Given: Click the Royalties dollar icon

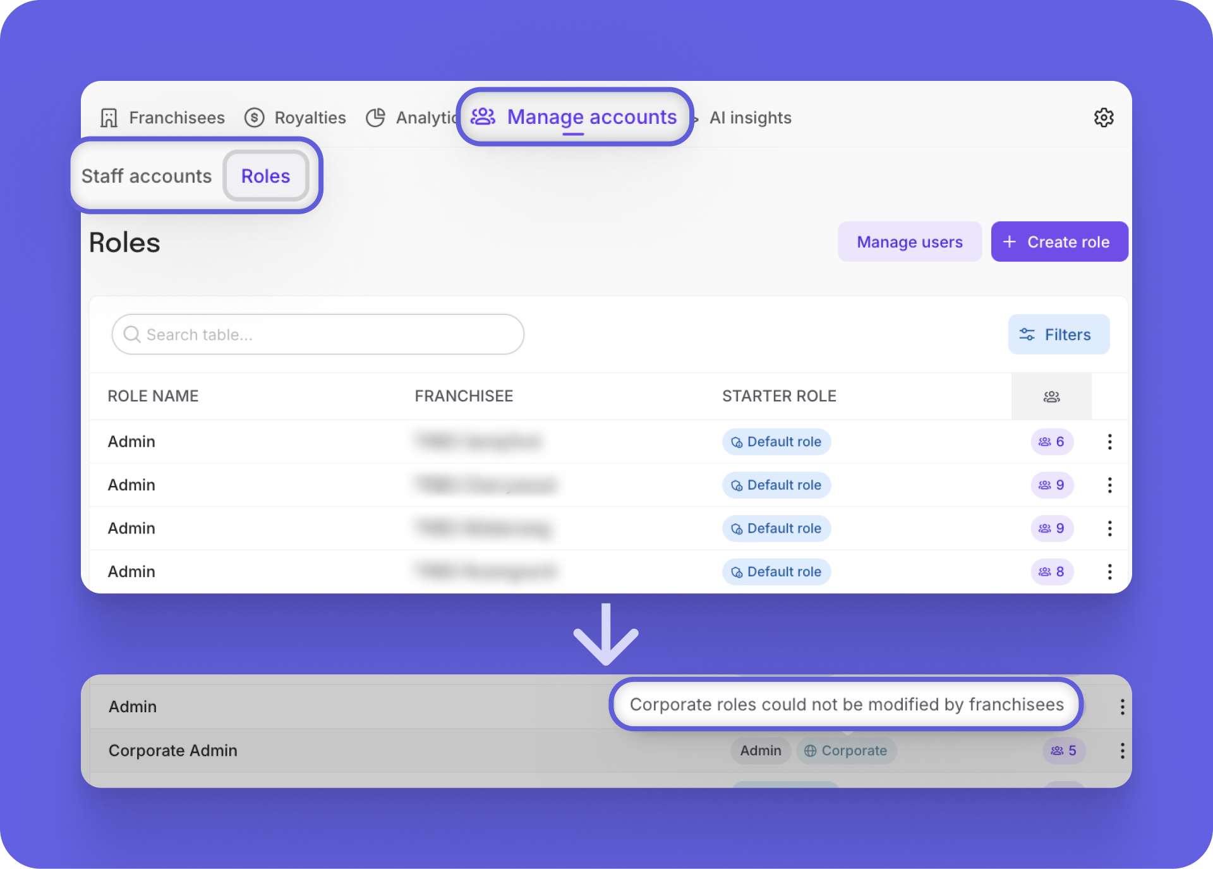Looking at the screenshot, I should click(254, 118).
